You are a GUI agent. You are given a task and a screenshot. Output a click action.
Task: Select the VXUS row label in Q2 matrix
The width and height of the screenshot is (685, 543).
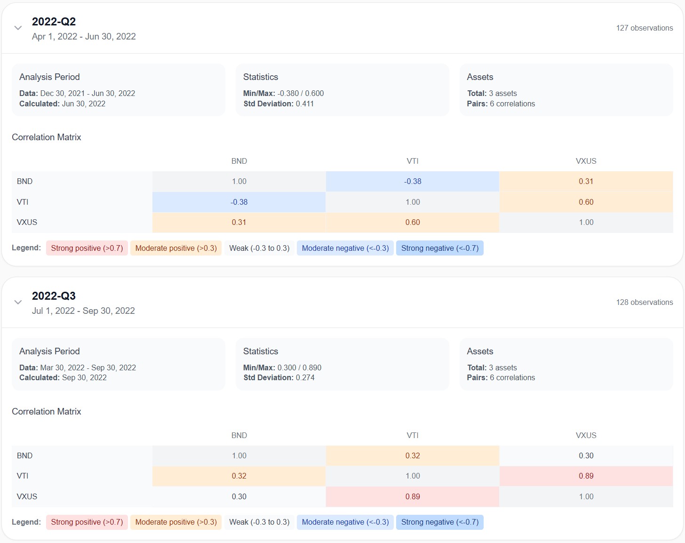pos(27,222)
